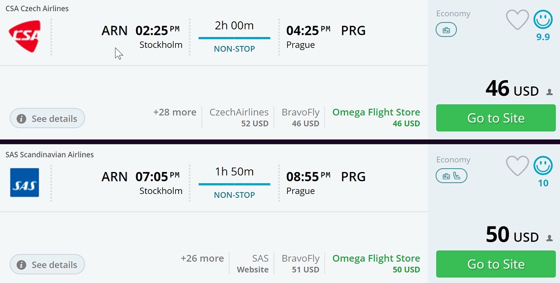Select the CzechAirlines 52 USD offer

click(x=239, y=117)
